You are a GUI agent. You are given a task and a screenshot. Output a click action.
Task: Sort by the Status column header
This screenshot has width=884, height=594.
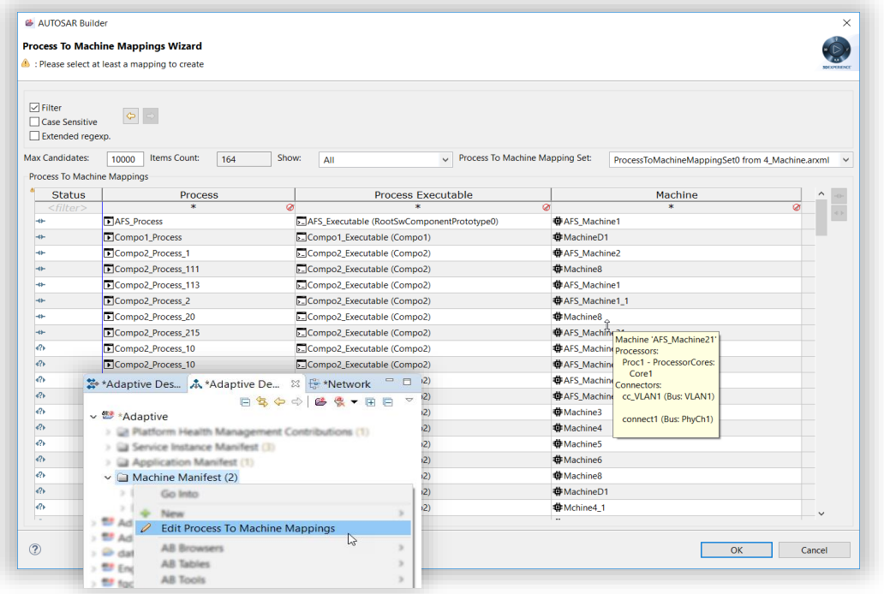coord(69,194)
